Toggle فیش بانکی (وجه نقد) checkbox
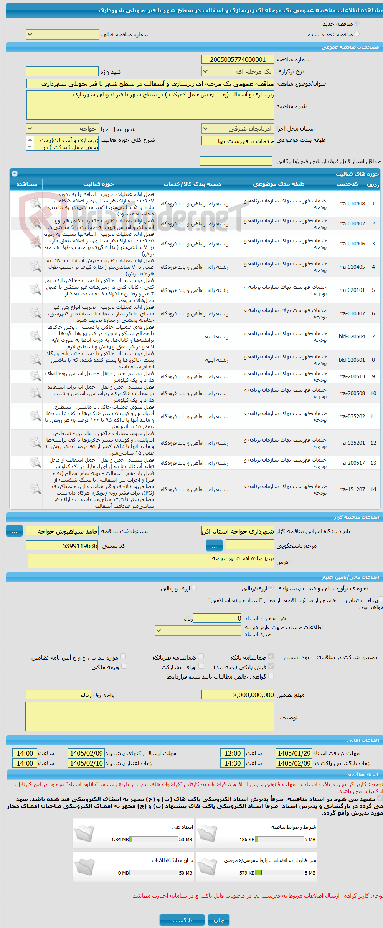 pyautogui.click(x=271, y=666)
